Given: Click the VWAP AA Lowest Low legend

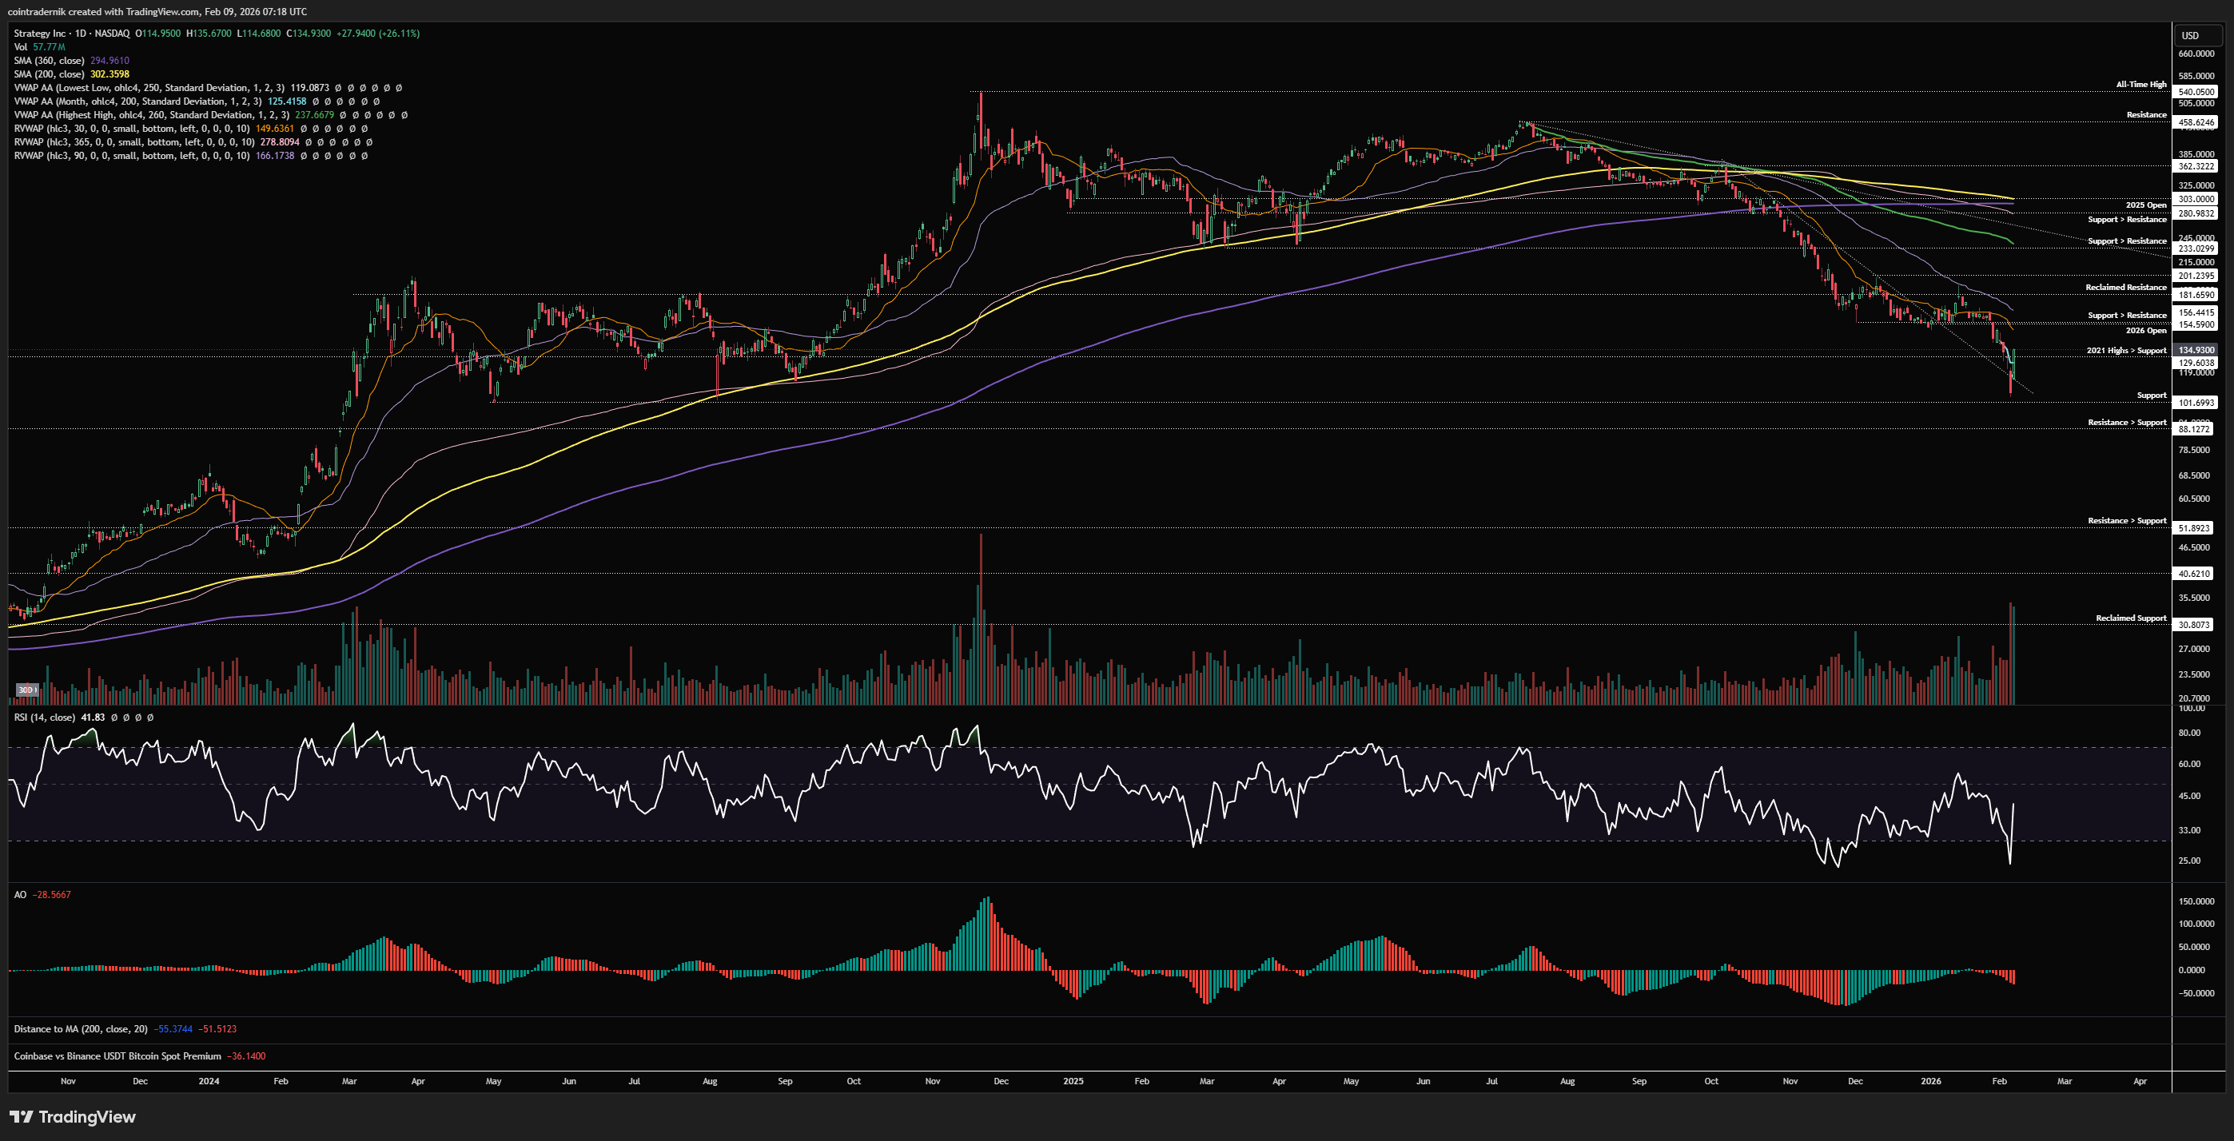Looking at the screenshot, I should 147,88.
